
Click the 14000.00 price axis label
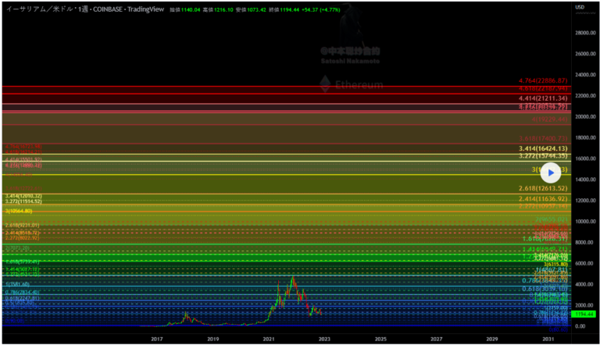click(584, 180)
